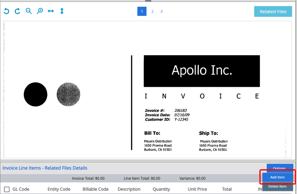Select the Billable Code column header
Screen dimensions: 297x194
coord(95,189)
